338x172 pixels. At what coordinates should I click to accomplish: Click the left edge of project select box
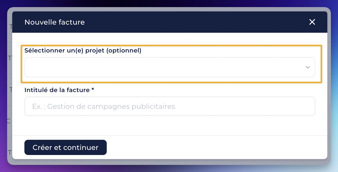27,67
